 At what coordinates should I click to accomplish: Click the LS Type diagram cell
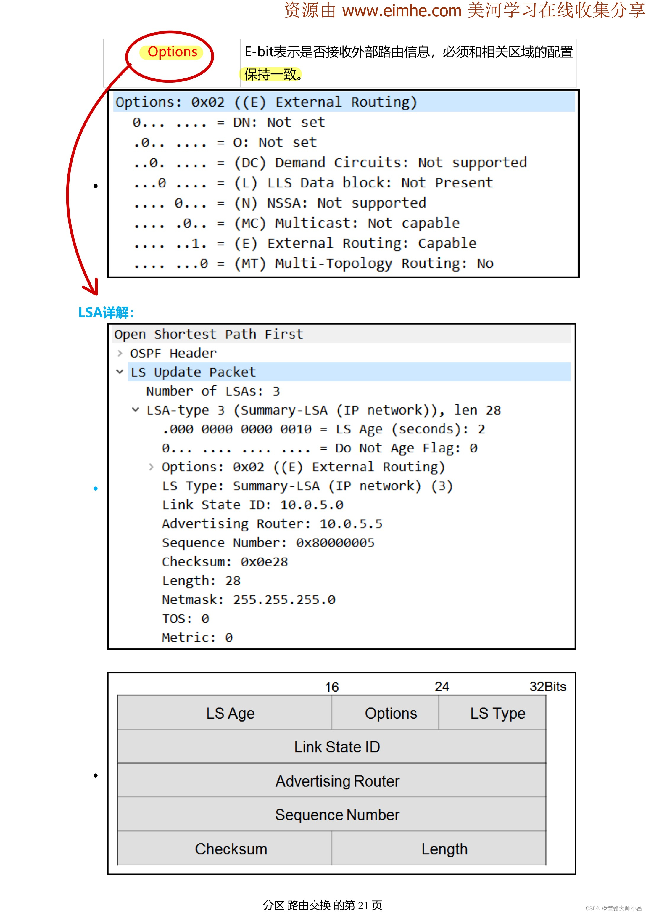(x=497, y=713)
